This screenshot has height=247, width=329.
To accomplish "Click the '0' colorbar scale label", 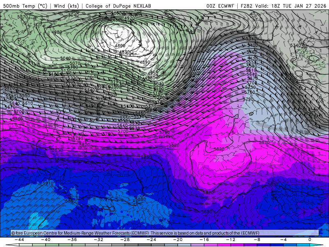I will click(x=310, y=240).
